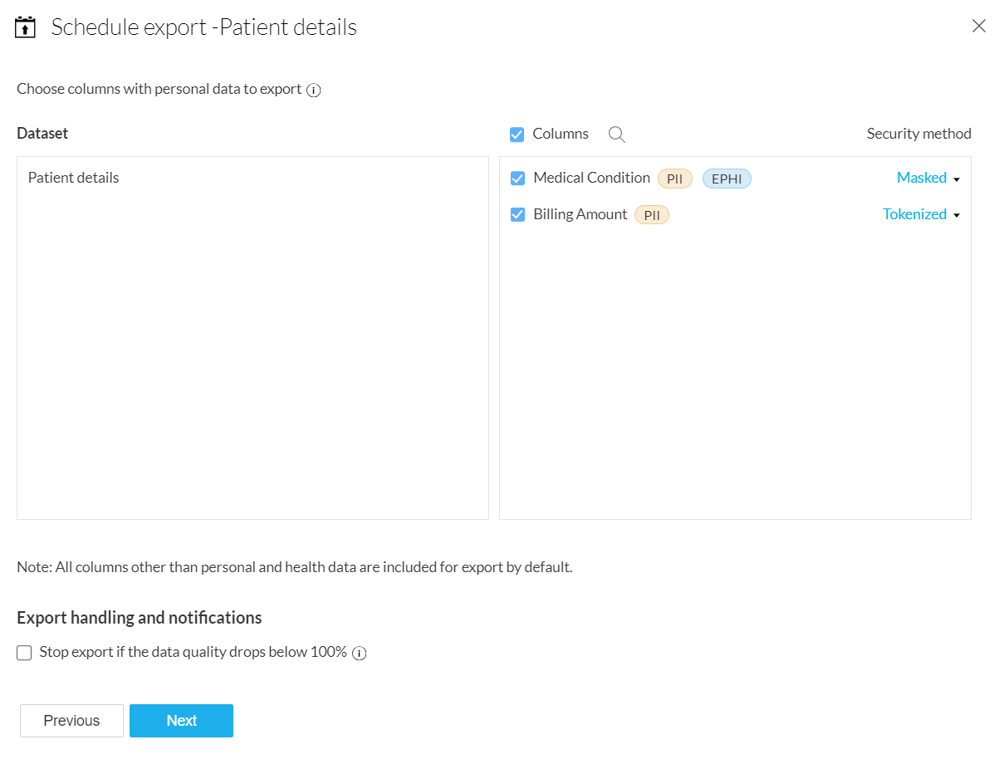Click the Next button

click(181, 721)
